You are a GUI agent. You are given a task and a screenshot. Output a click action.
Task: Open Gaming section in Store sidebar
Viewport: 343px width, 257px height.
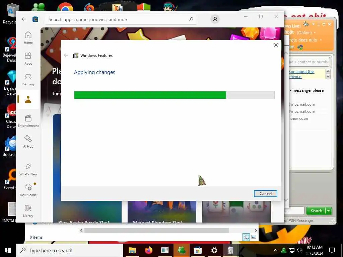coord(28,80)
